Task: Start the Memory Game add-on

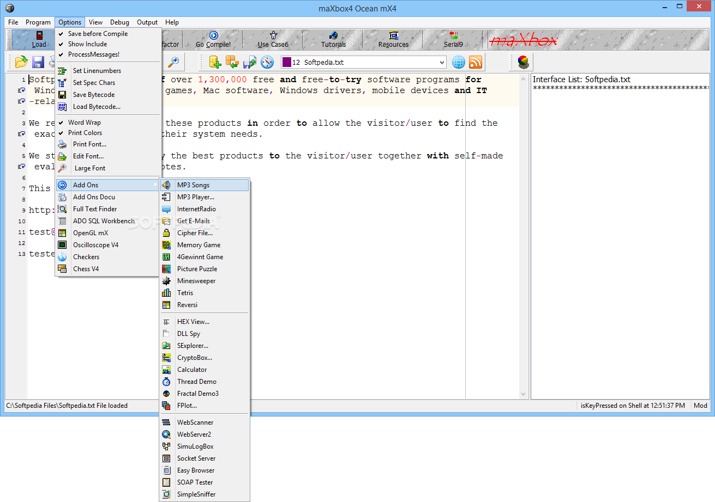Action: 205,245
